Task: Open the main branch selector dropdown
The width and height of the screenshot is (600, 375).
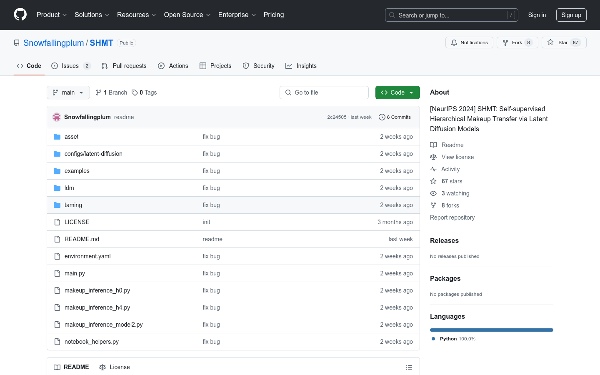Action: [x=68, y=92]
